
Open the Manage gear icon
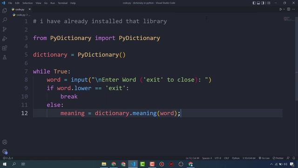click(5, 152)
